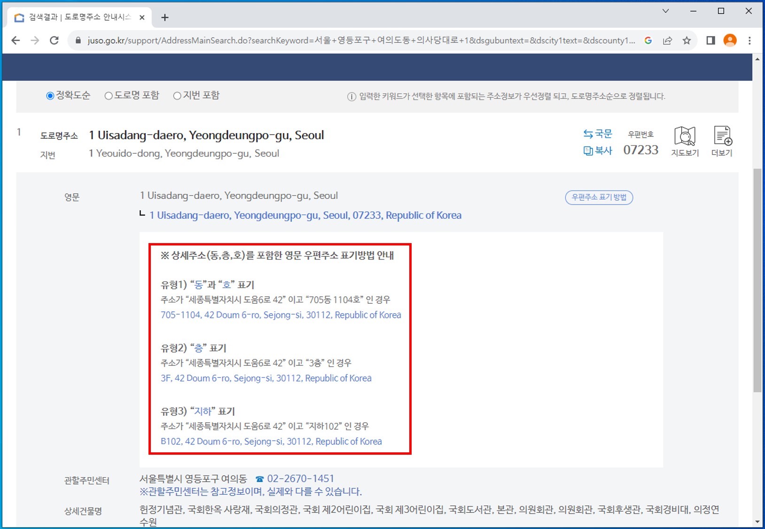Open 지도보기 map view icon

(x=685, y=141)
